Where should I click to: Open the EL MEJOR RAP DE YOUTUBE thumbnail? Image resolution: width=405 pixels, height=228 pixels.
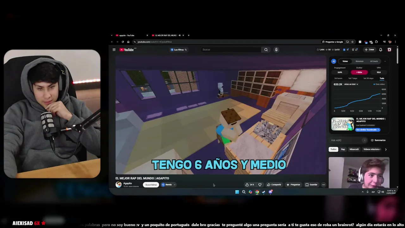(343, 124)
